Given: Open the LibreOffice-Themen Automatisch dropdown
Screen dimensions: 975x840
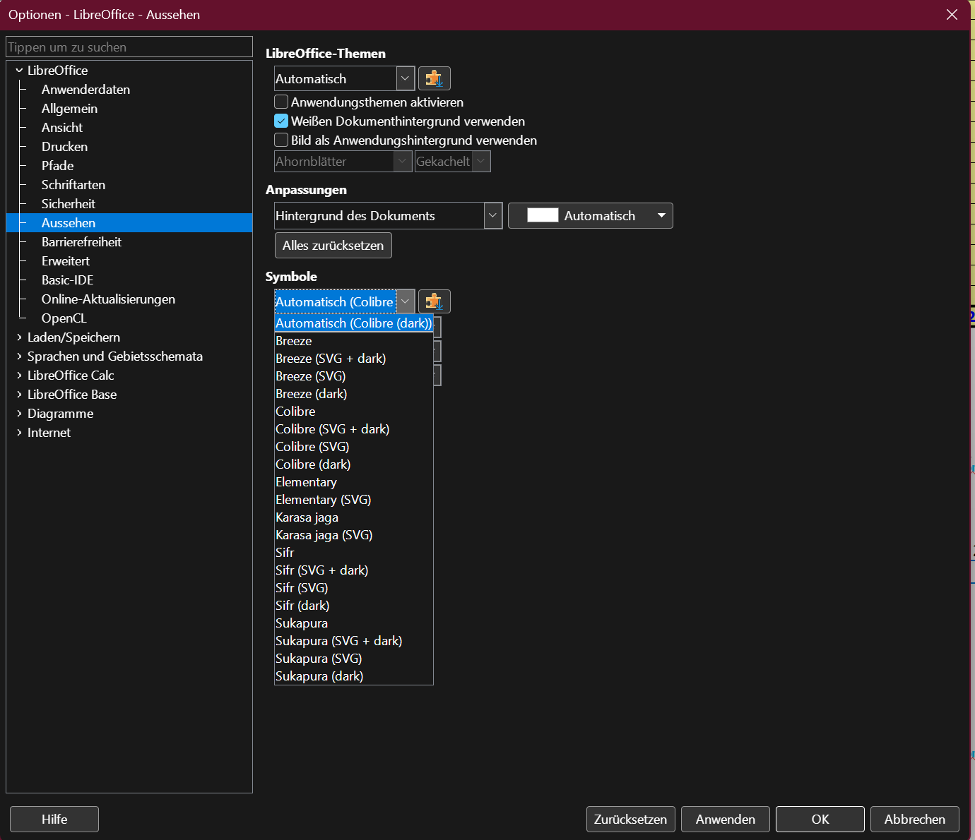Looking at the screenshot, I should click(405, 78).
